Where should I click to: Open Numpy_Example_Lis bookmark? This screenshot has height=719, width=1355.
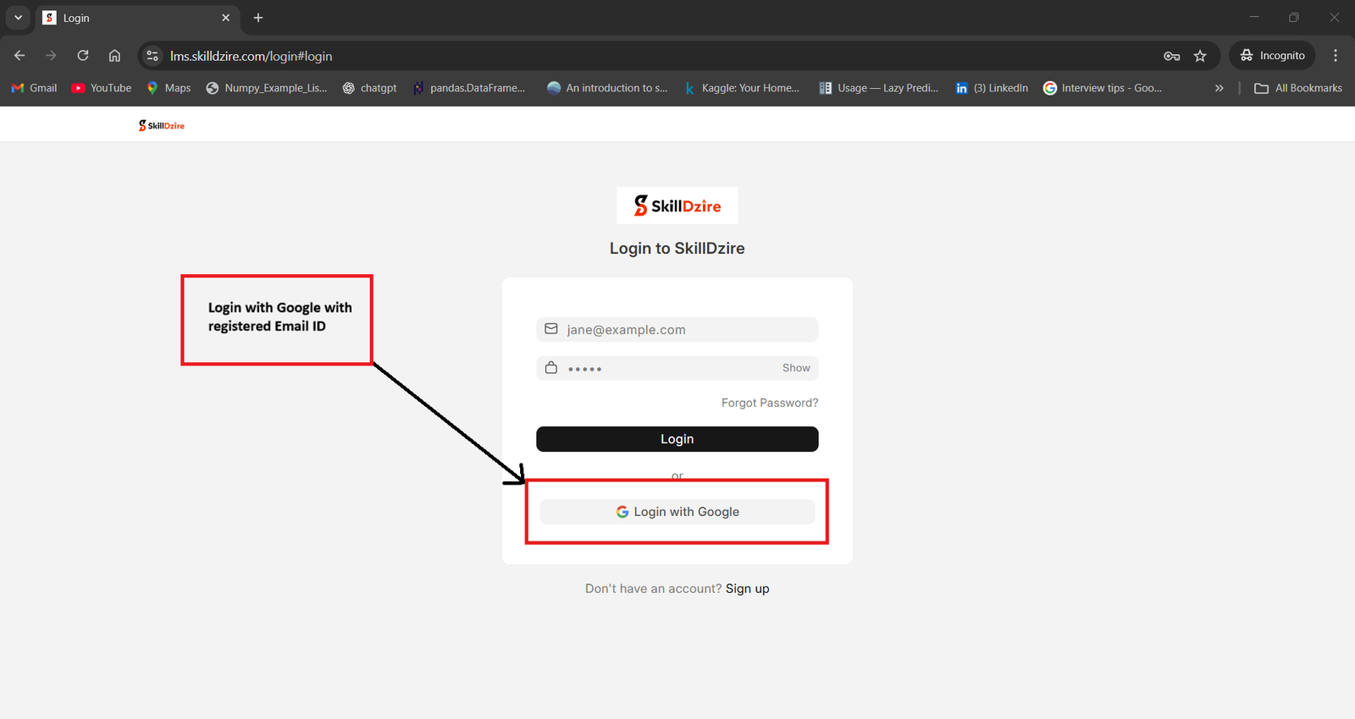tap(267, 88)
